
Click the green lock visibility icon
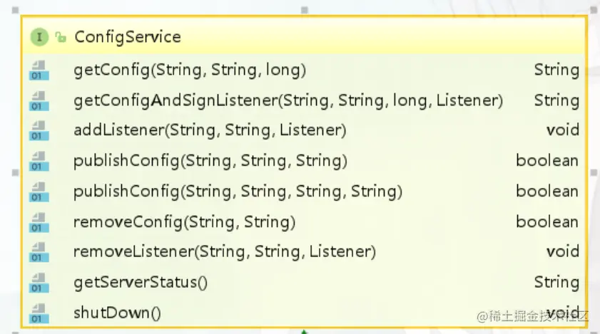(x=61, y=37)
